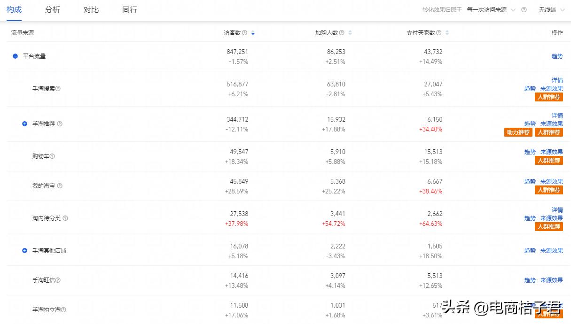Sort table by 加购人数 arrows
The height and width of the screenshot is (324, 571).
350,33
